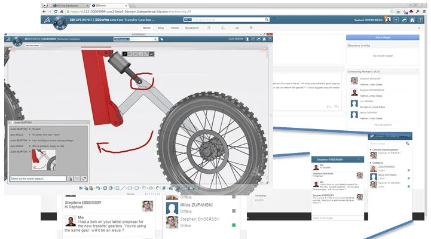431x239 pixels.
Task: Open the Media tab
Action: pos(175,28)
